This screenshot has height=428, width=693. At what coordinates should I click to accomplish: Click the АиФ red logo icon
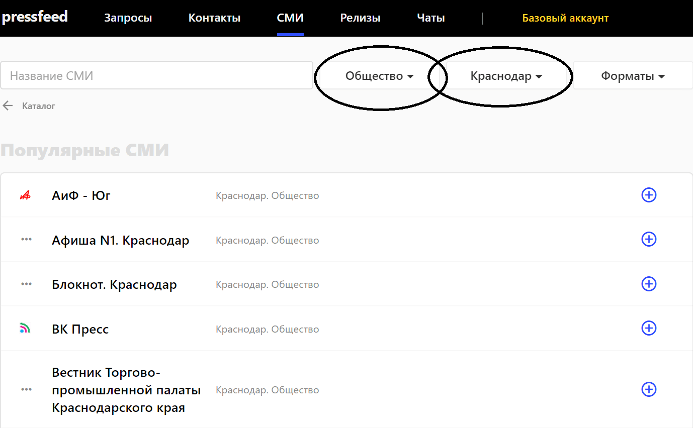tap(25, 195)
